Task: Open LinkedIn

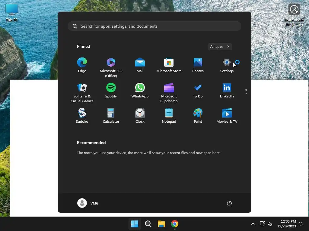Action: [227, 91]
